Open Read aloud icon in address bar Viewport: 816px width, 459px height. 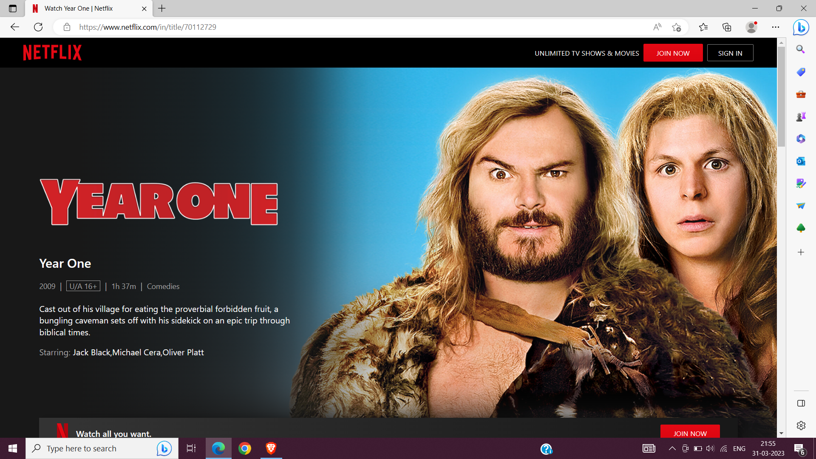(657, 27)
